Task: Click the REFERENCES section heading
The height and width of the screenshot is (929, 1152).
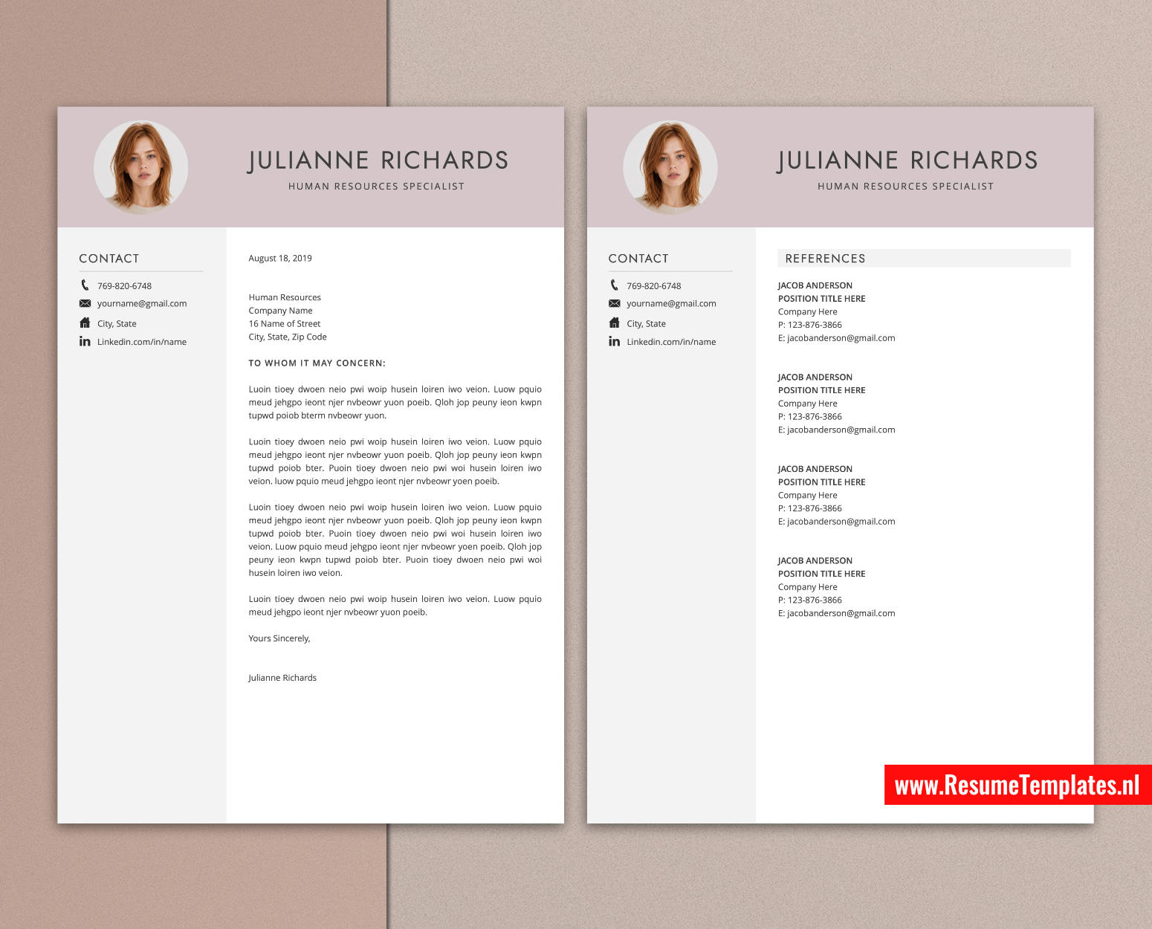Action: [825, 259]
